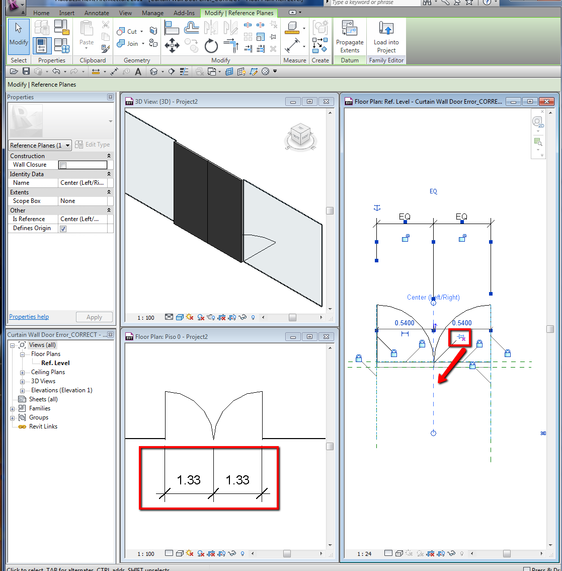Viewport: 562px width, 571px height.
Task: Click the Split Element tool icon
Action: 248,25
